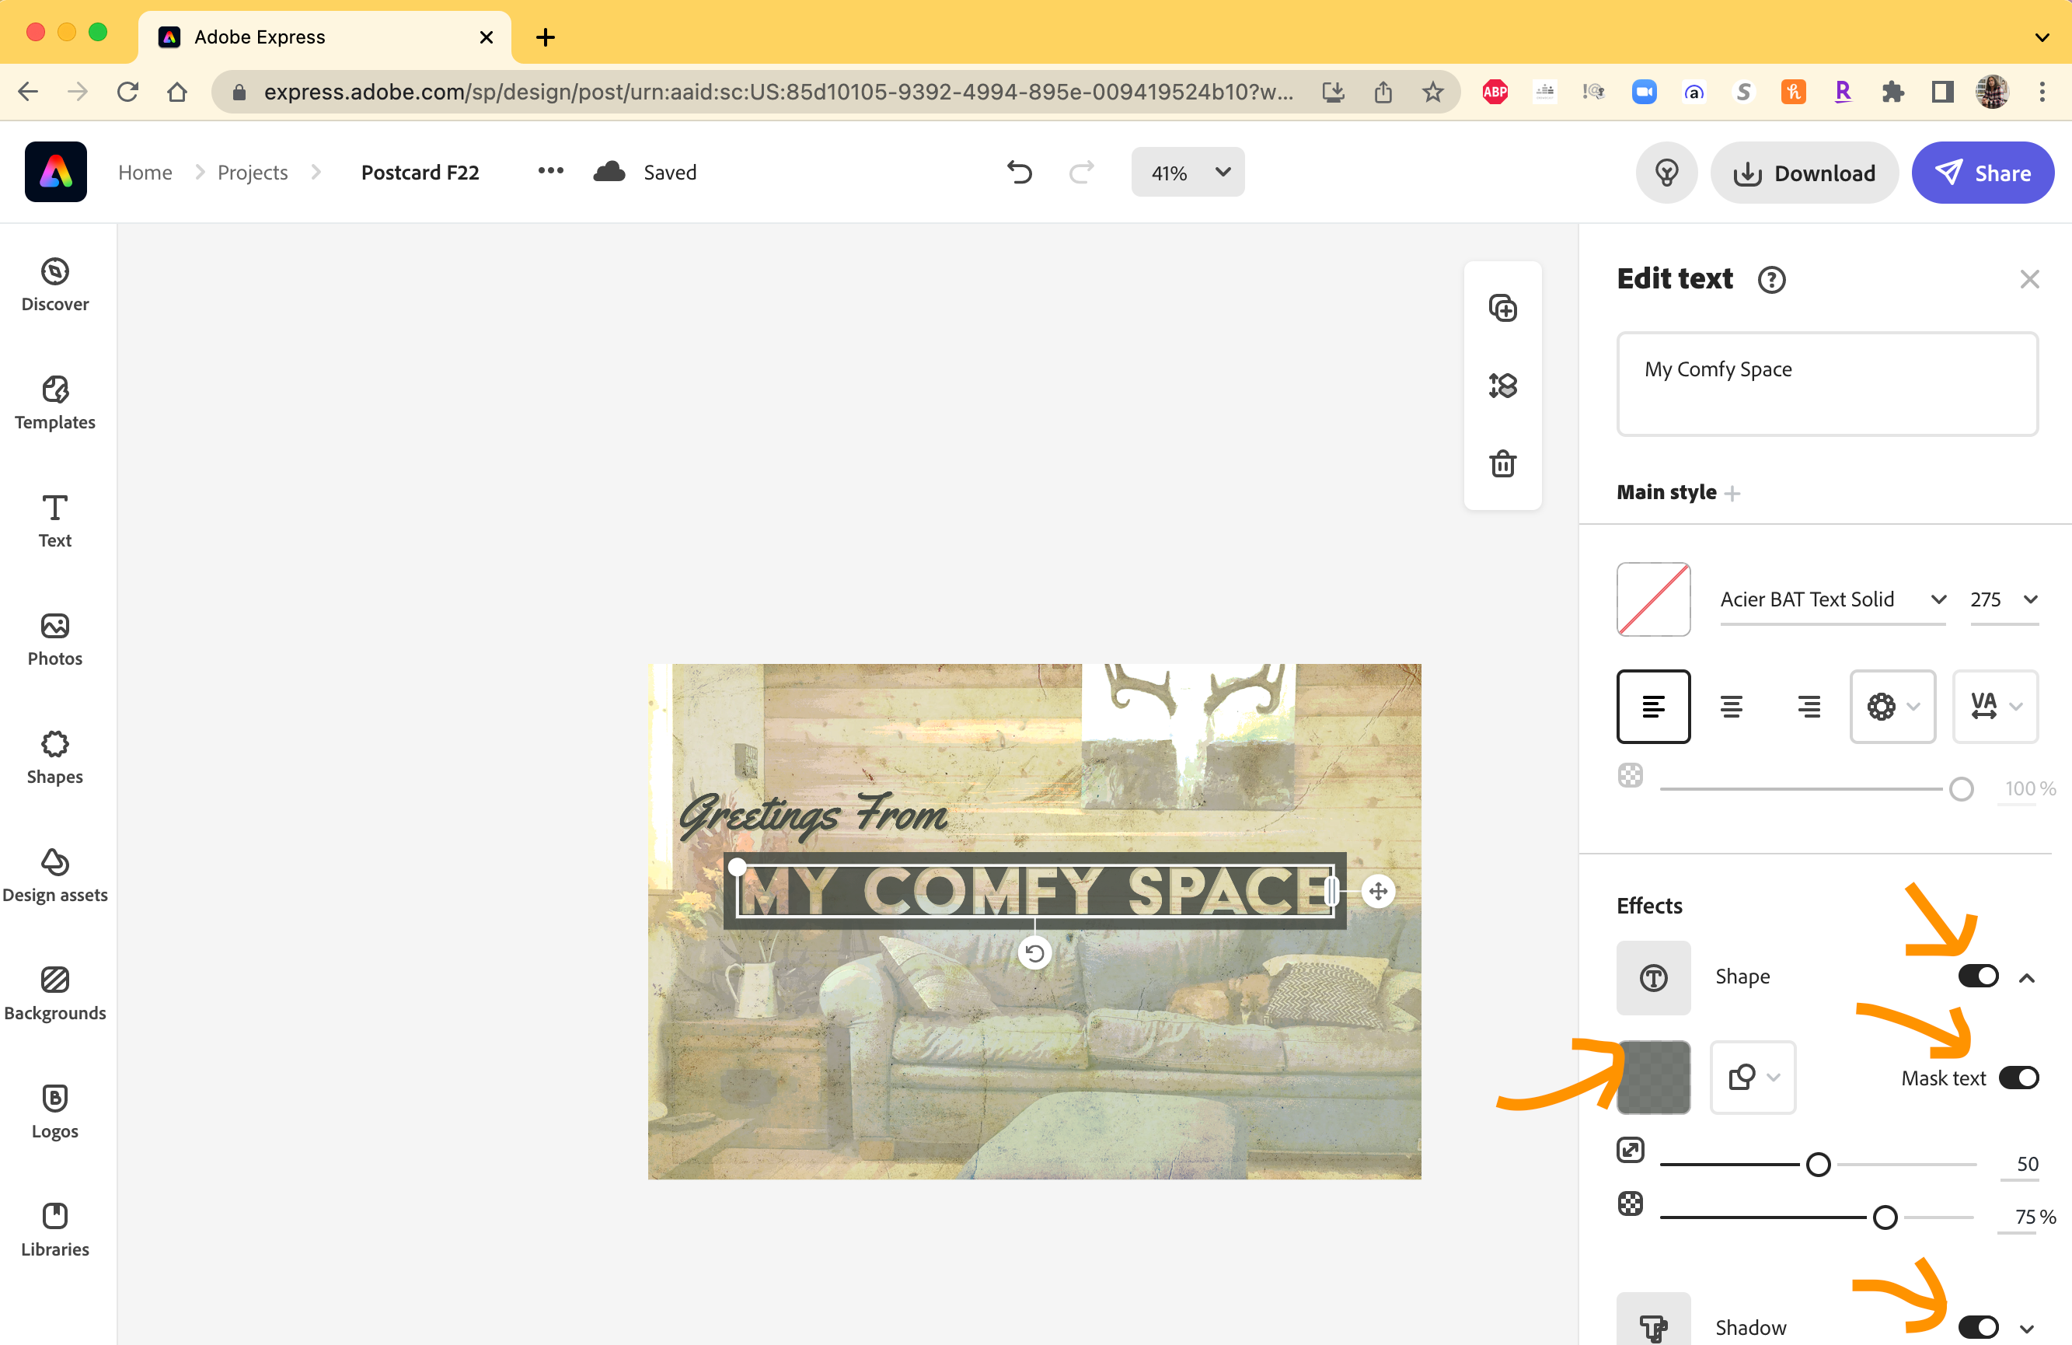Image resolution: width=2072 pixels, height=1345 pixels.
Task: Select right text alignment icon
Action: pos(1809,707)
